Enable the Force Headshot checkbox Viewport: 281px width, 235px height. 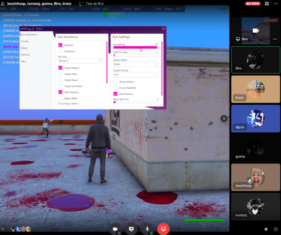tap(116, 88)
